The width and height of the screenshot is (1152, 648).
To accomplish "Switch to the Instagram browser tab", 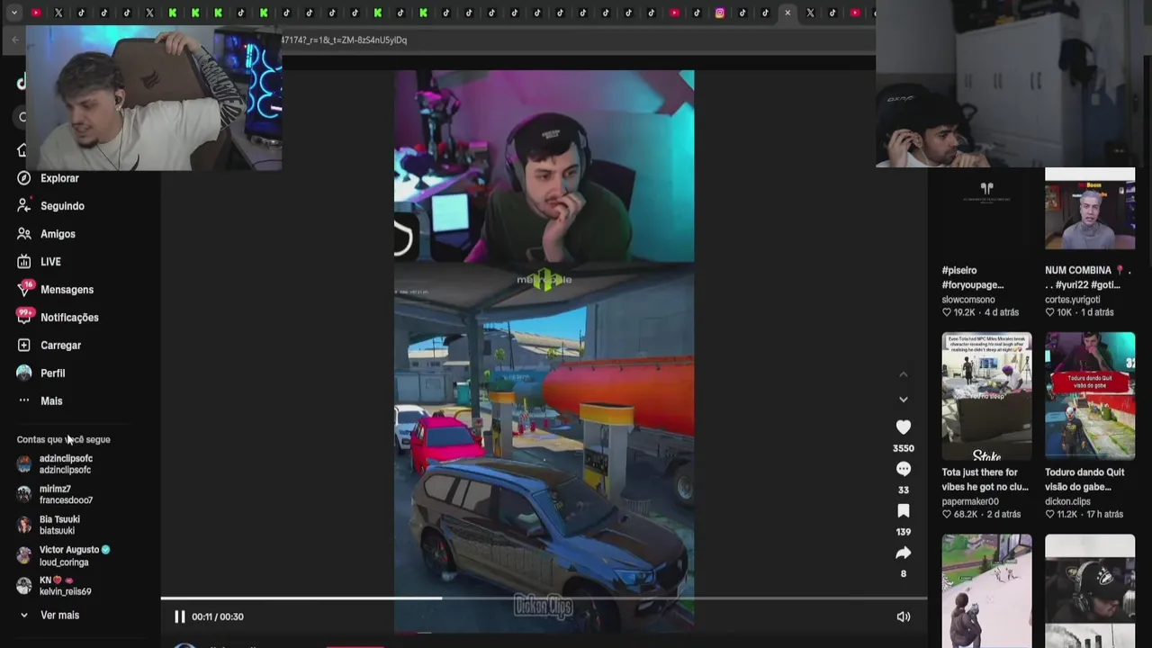I will [719, 13].
